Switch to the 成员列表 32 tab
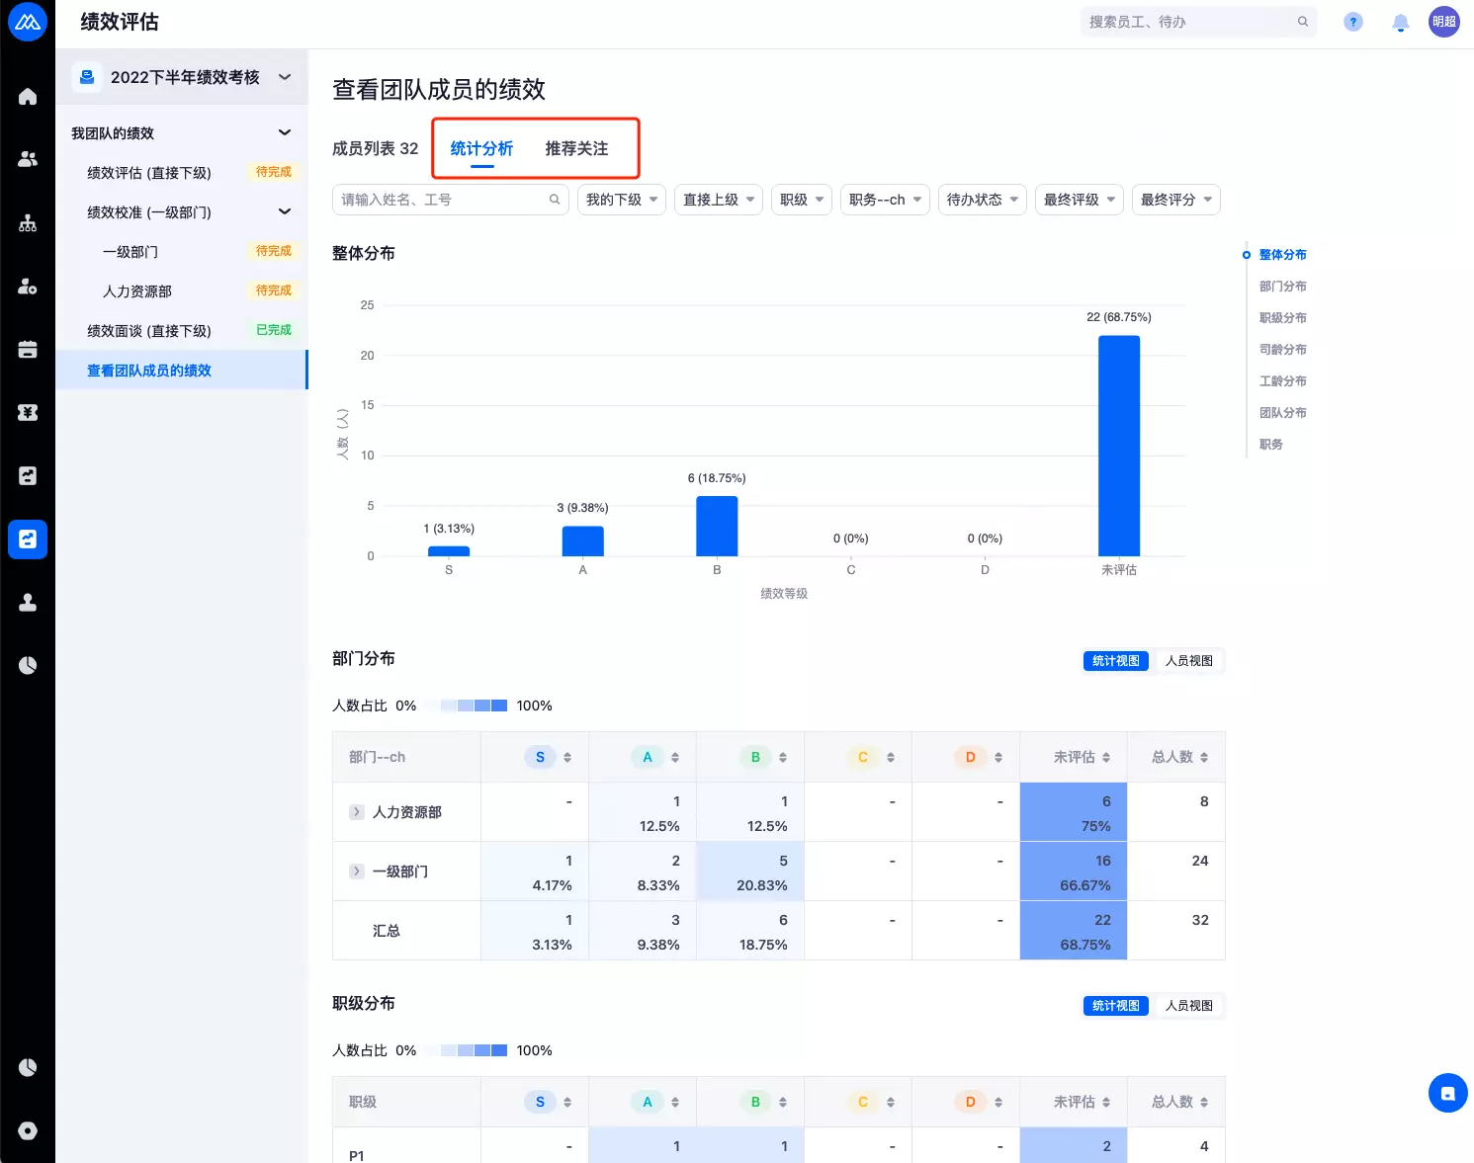This screenshot has height=1163, width=1474. click(375, 149)
